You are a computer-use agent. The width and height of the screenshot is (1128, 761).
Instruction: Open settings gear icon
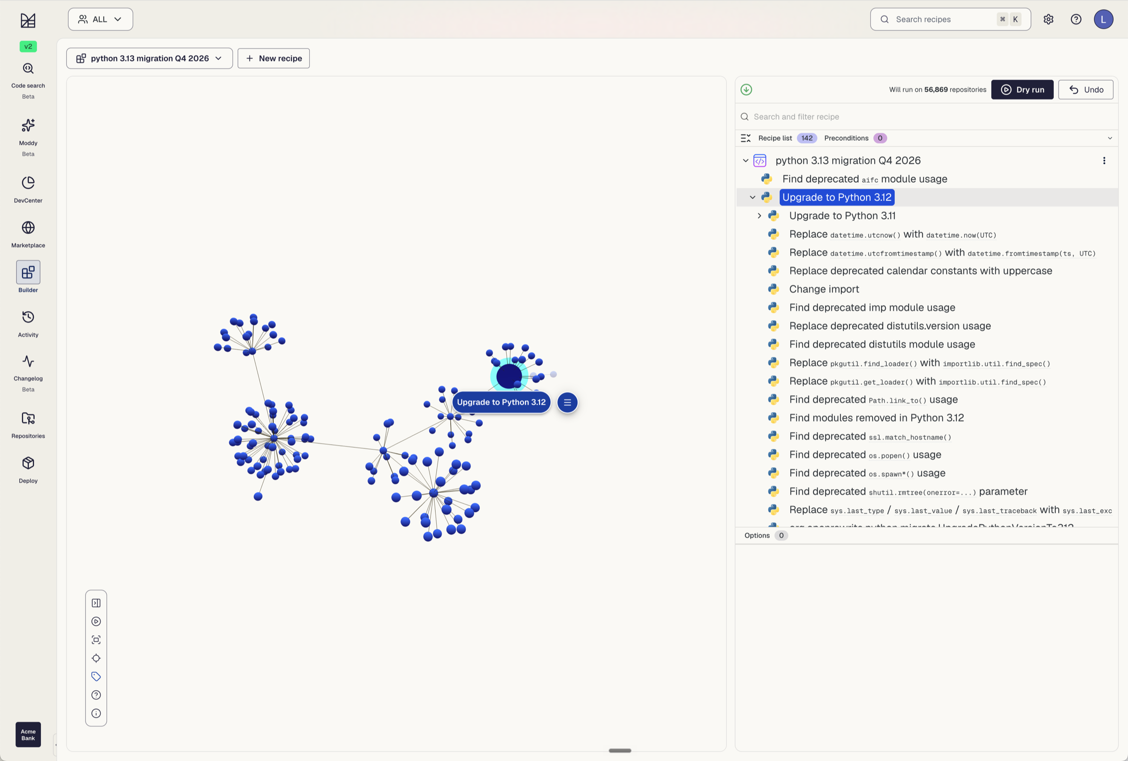[1049, 19]
